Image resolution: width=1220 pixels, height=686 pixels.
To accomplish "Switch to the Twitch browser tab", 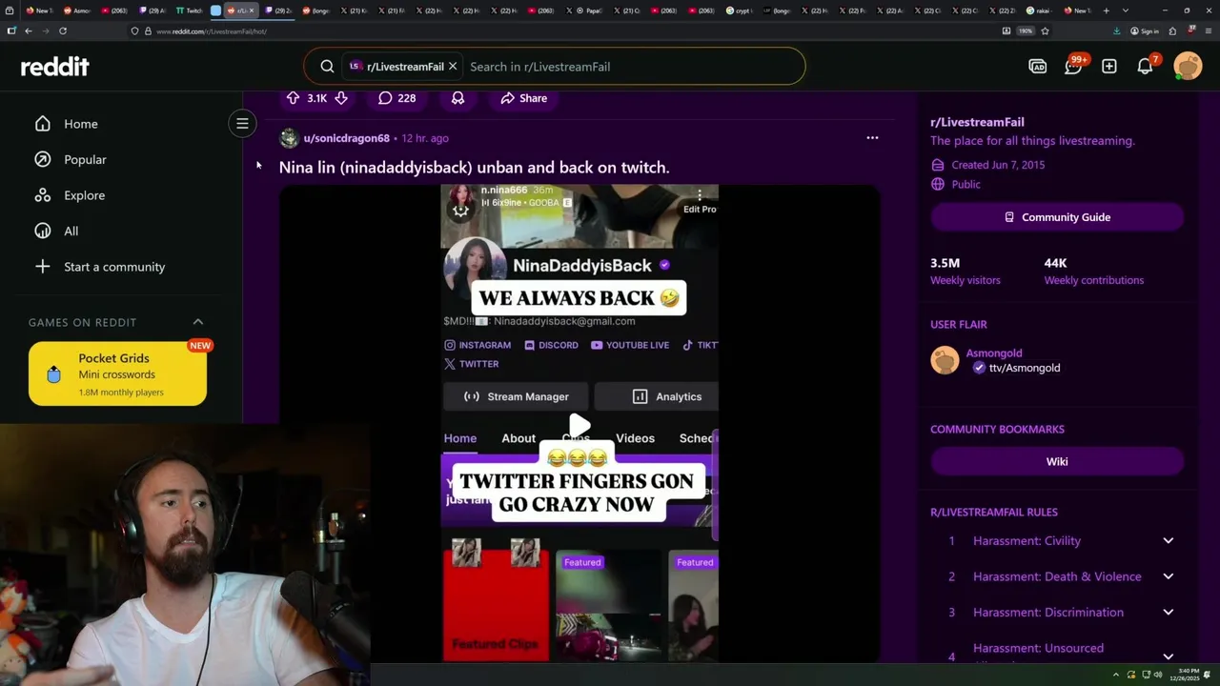I will (x=189, y=10).
